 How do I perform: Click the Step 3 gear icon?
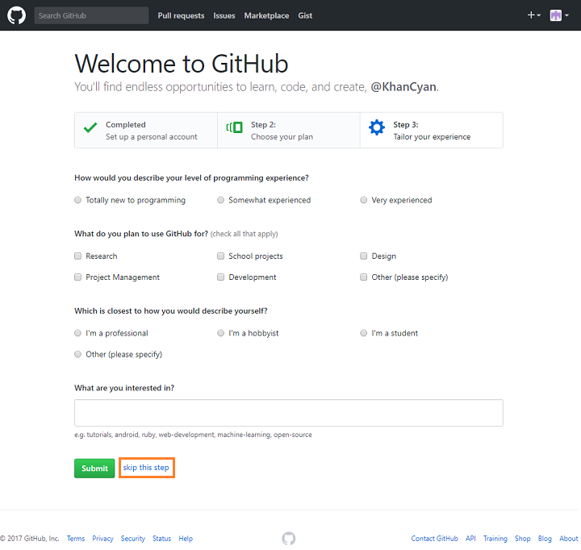(x=377, y=127)
